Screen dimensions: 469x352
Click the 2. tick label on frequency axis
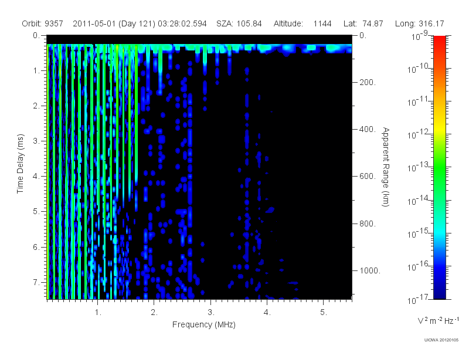pyautogui.click(x=154, y=313)
